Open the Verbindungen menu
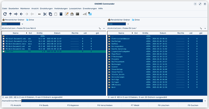The height and width of the screenshot is (109, 209). tap(61, 8)
